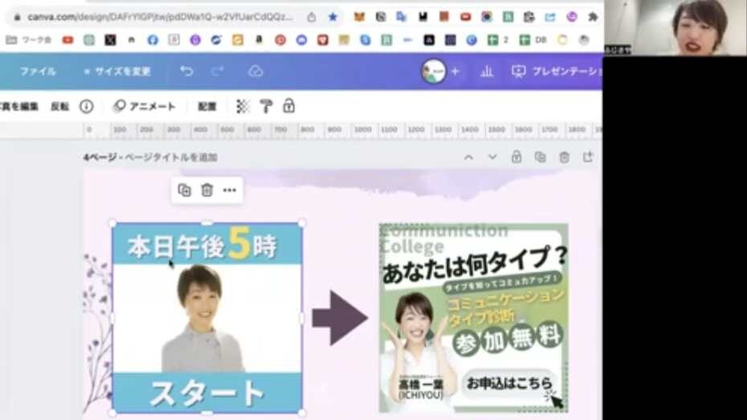Click the アニメート button

(145, 106)
